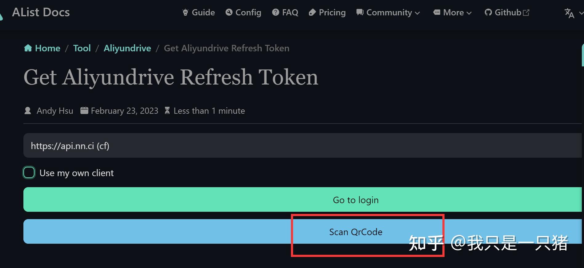Image resolution: width=584 pixels, height=268 pixels.
Task: Open the language translation icon
Action: coord(569,13)
